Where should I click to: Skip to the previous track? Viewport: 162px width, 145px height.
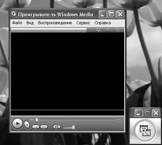[35, 127]
